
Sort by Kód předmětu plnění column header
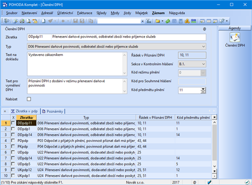[193, 117]
